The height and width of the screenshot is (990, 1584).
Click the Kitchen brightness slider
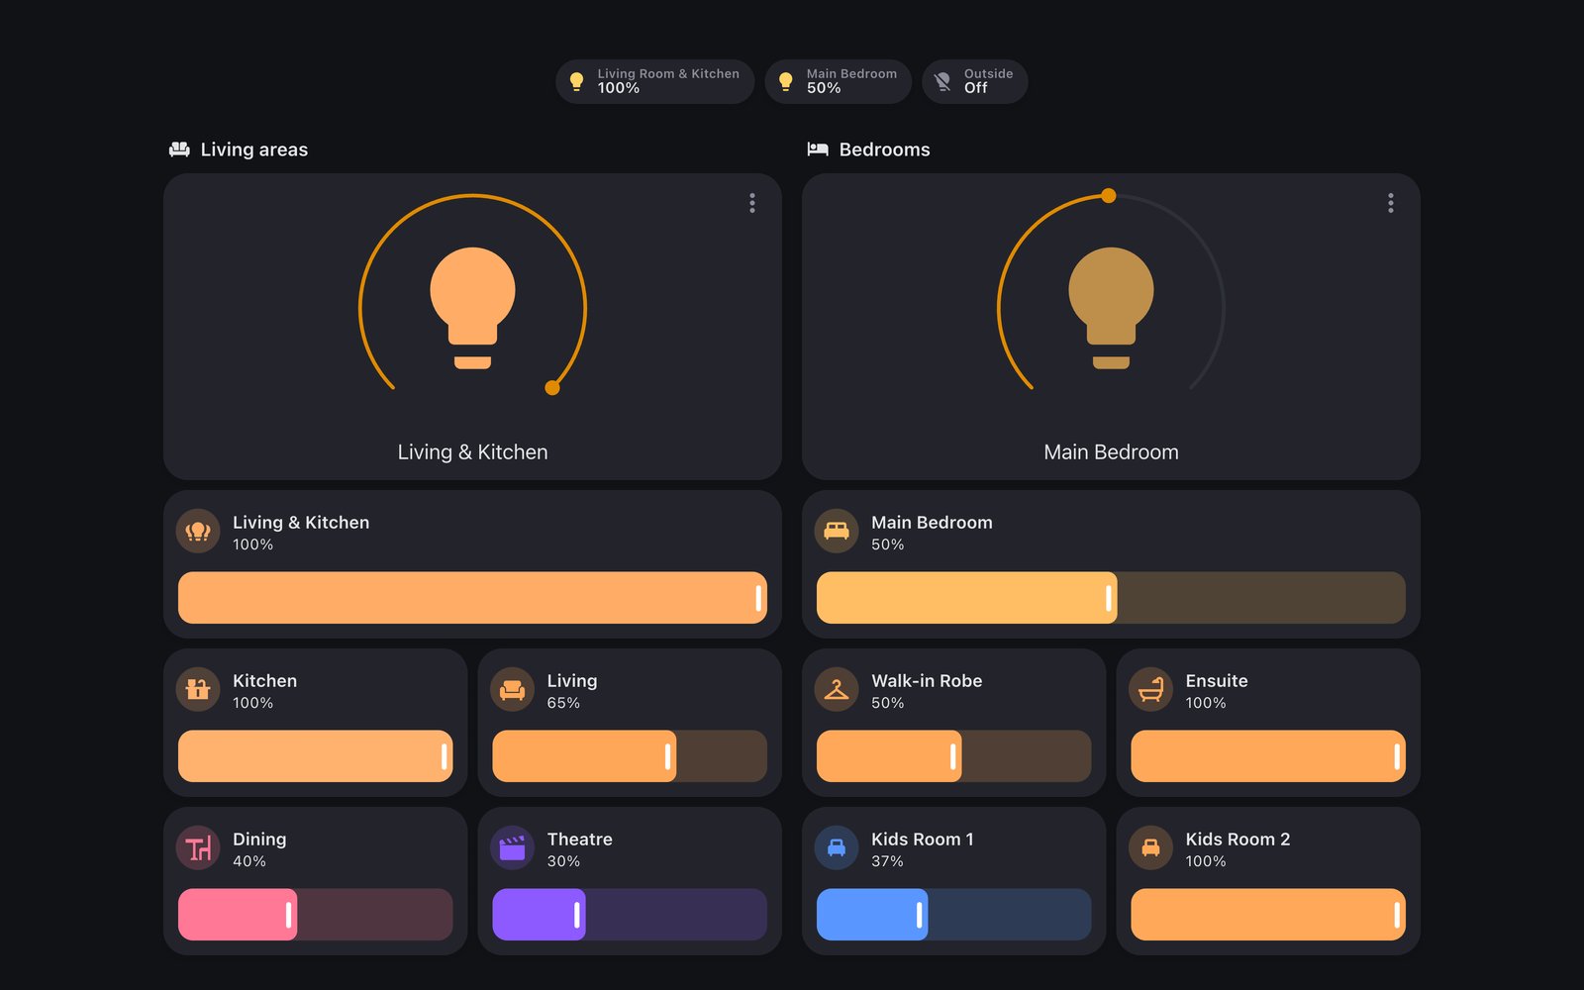(x=315, y=756)
